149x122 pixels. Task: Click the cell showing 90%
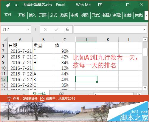coord(65,51)
